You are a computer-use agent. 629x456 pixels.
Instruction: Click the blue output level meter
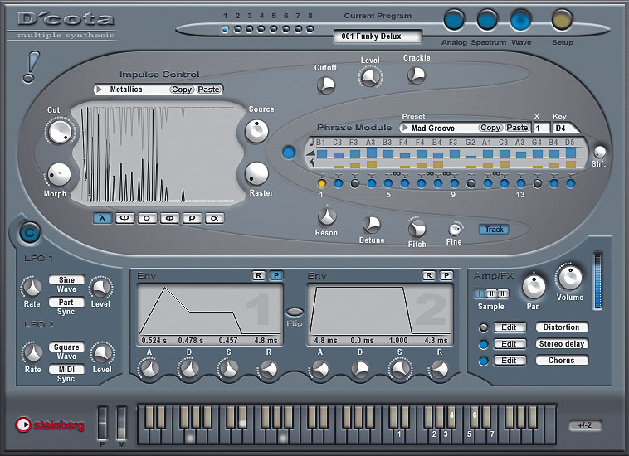click(597, 280)
